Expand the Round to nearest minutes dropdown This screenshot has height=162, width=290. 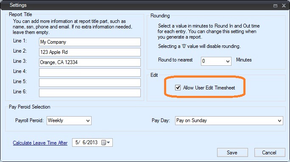click(216, 61)
